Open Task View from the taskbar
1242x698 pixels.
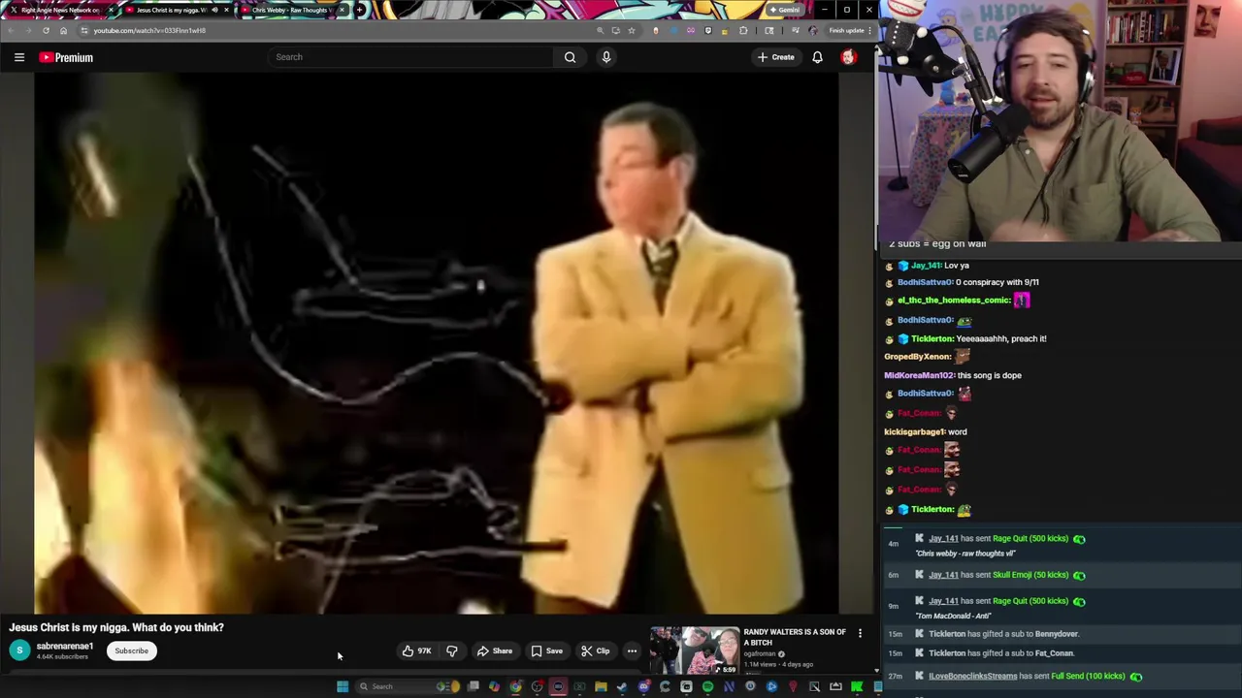(x=473, y=687)
